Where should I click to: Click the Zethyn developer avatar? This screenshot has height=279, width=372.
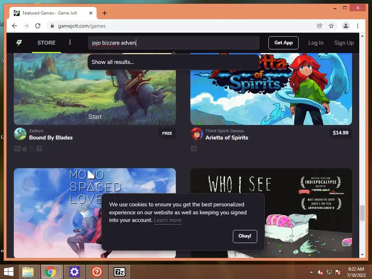click(20, 134)
